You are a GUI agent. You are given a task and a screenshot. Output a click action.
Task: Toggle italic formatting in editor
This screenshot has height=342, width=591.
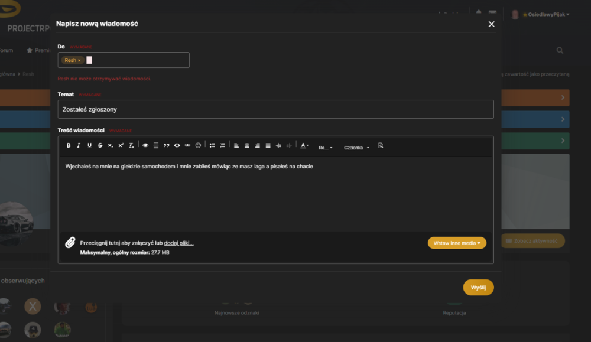(79, 145)
